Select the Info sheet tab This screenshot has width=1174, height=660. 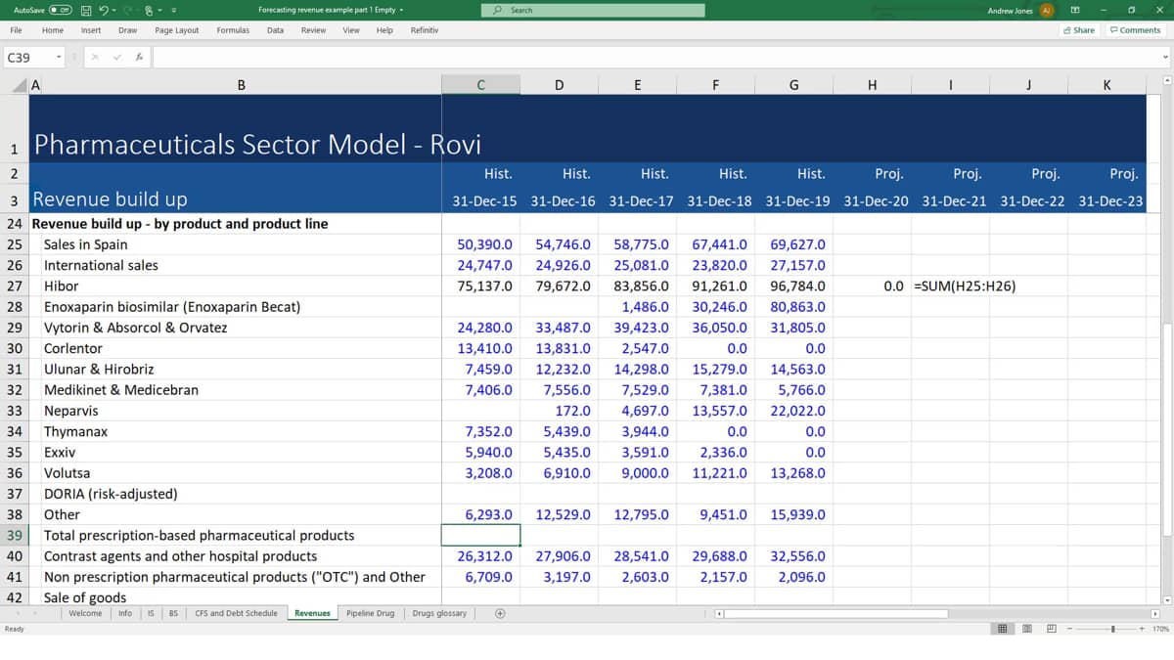coord(125,613)
